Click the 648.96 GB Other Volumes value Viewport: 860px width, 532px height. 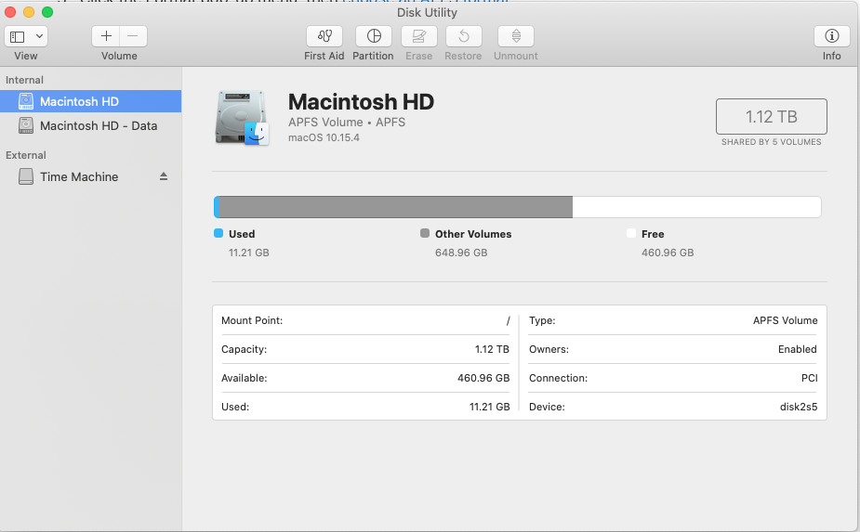(x=461, y=253)
